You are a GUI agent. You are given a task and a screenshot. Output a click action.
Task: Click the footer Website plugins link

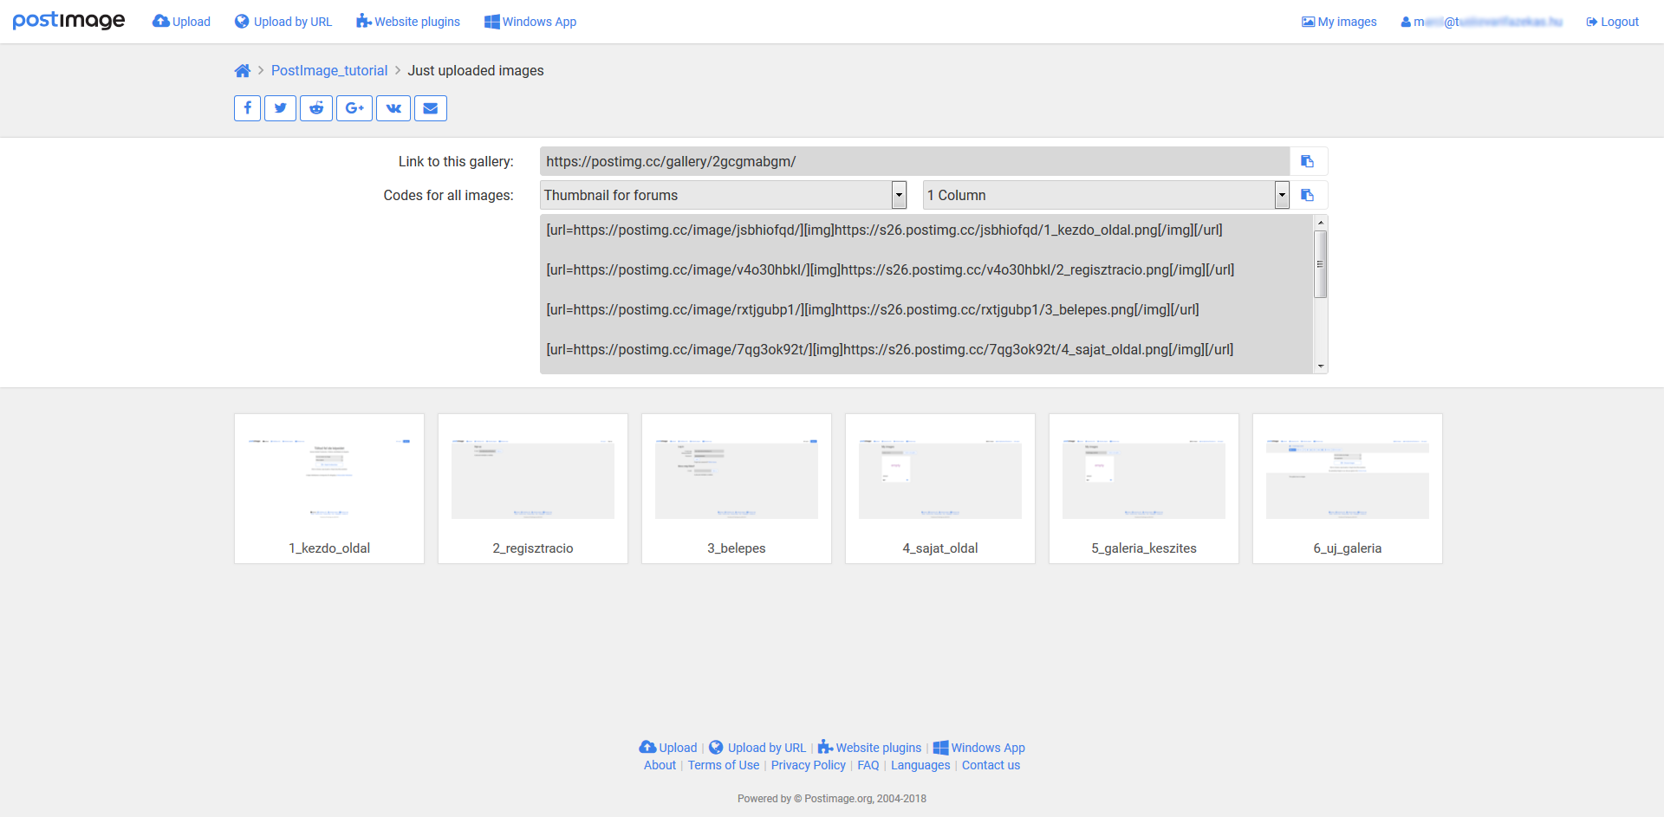click(x=869, y=748)
